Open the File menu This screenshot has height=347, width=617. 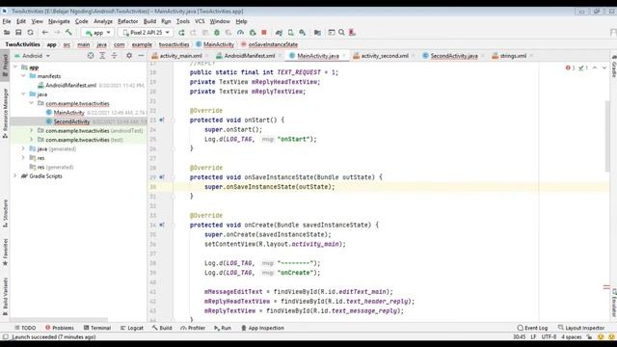[7, 21]
